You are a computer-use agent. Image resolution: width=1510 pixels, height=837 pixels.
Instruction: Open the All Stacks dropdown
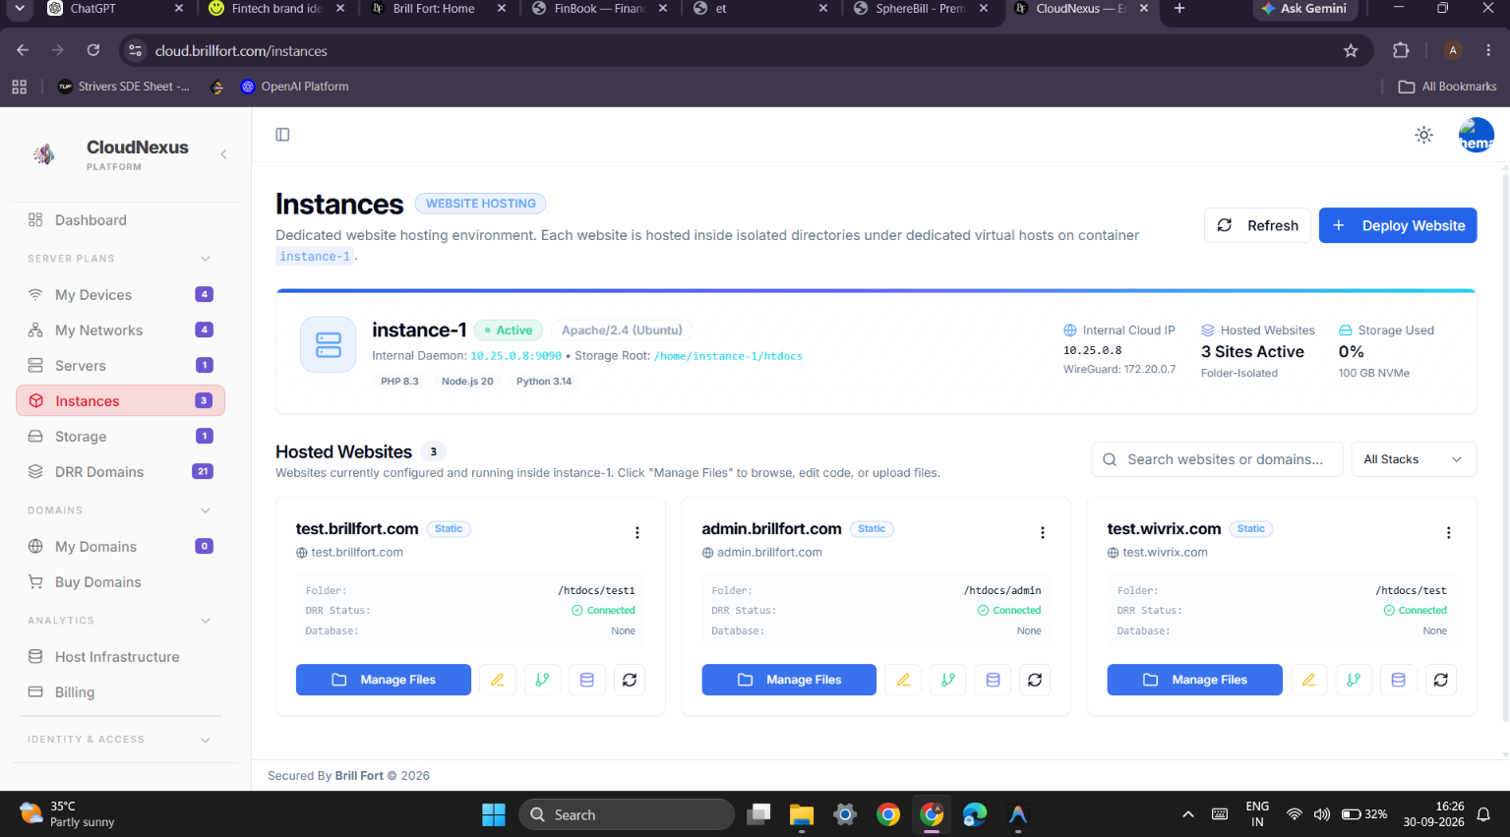1414,459
